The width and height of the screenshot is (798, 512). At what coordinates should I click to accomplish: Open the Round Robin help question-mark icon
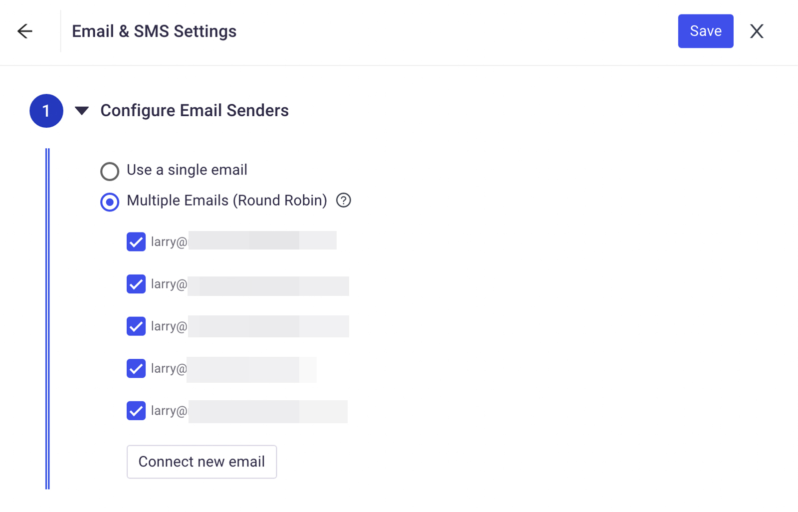344,200
